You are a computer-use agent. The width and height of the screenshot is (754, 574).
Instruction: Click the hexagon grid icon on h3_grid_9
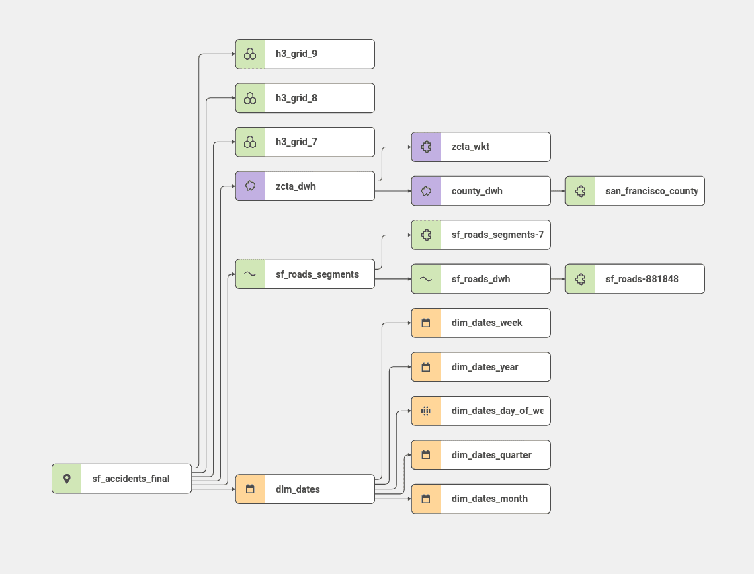pos(250,54)
